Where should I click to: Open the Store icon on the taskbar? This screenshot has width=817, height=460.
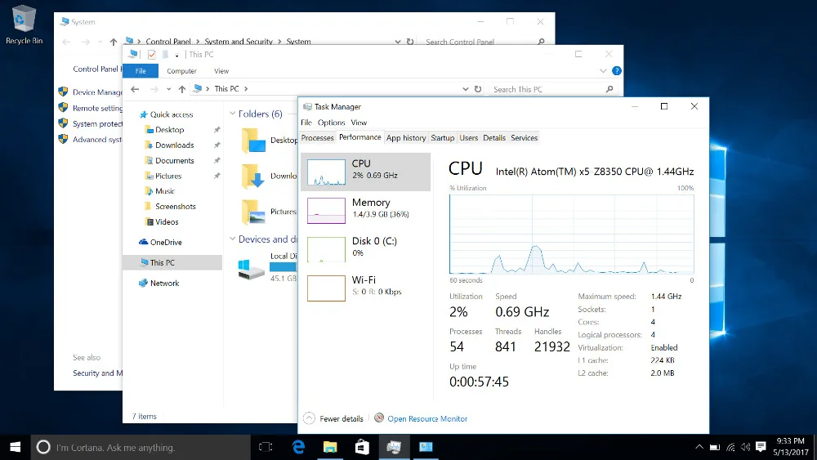[362, 447]
